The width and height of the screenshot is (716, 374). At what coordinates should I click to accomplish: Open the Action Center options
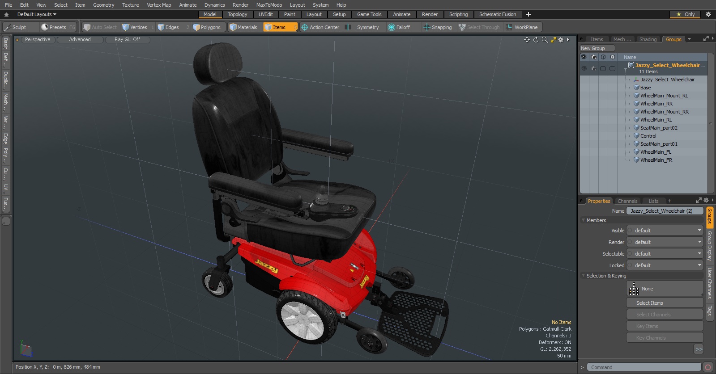[x=320, y=27]
